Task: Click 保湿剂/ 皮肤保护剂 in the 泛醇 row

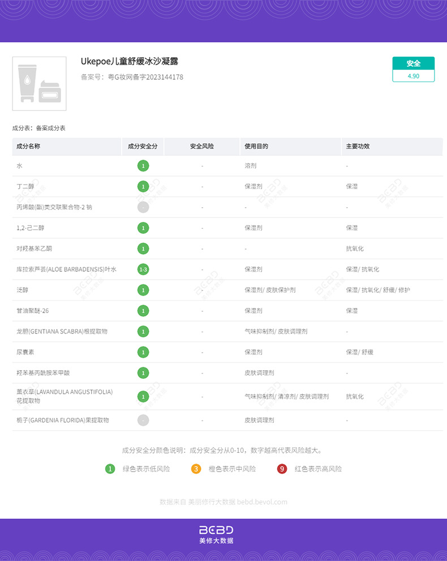Action: point(270,290)
